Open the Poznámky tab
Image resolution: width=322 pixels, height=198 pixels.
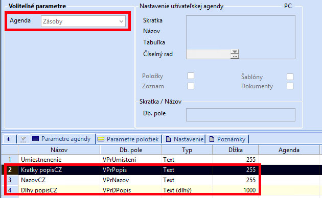(x=227, y=139)
